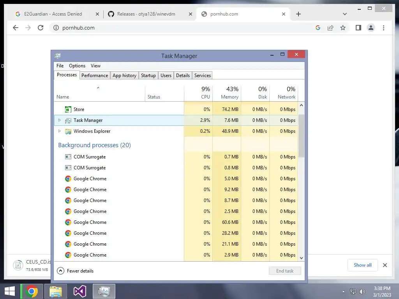The height and width of the screenshot is (299, 399).
Task: Open the View menu in Task Manager
Action: point(96,65)
